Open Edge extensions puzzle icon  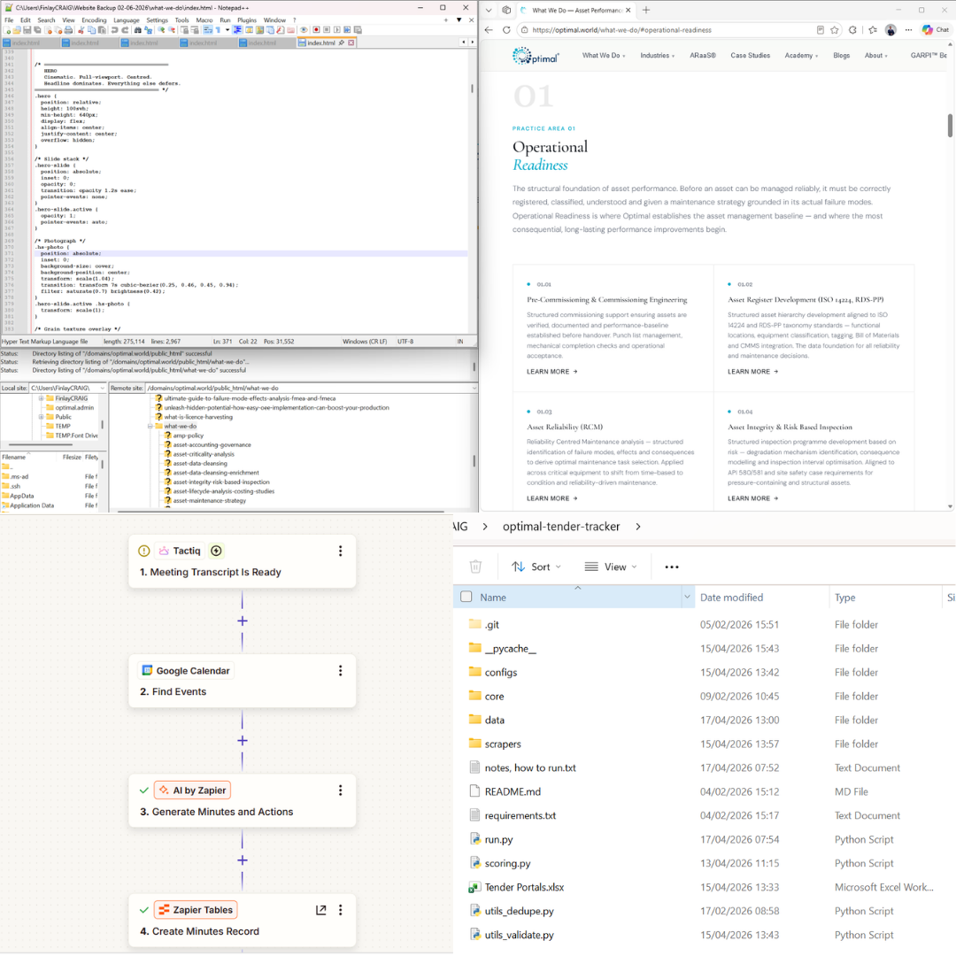(x=853, y=30)
